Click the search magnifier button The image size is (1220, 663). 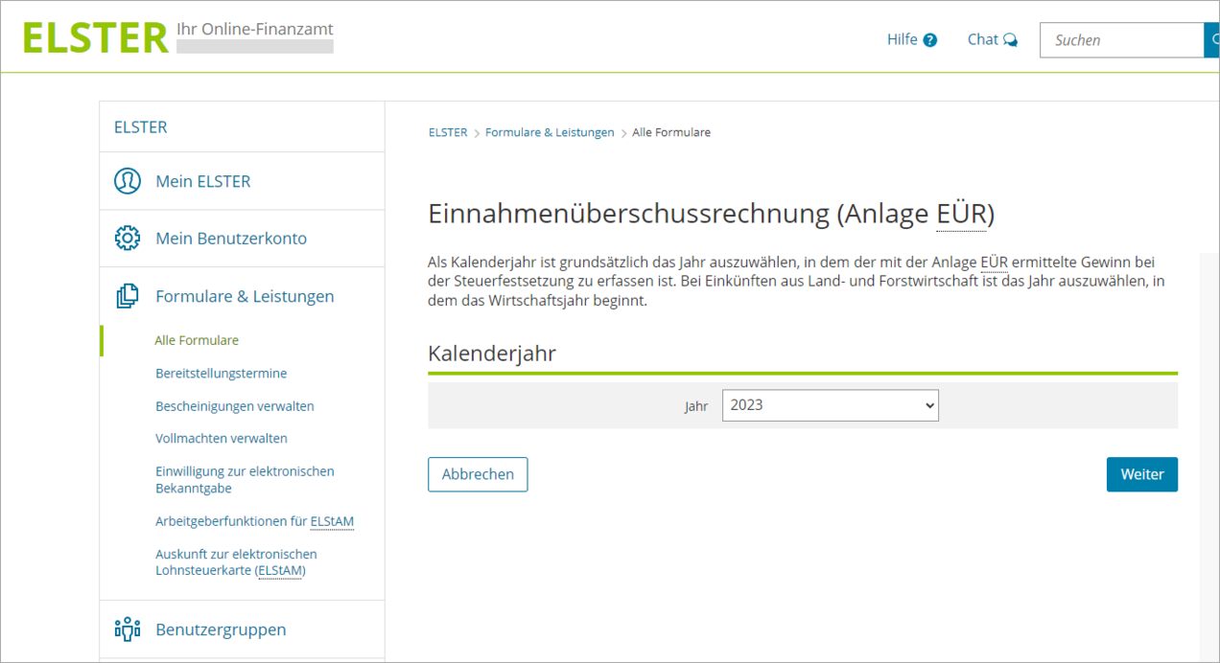tap(1211, 40)
